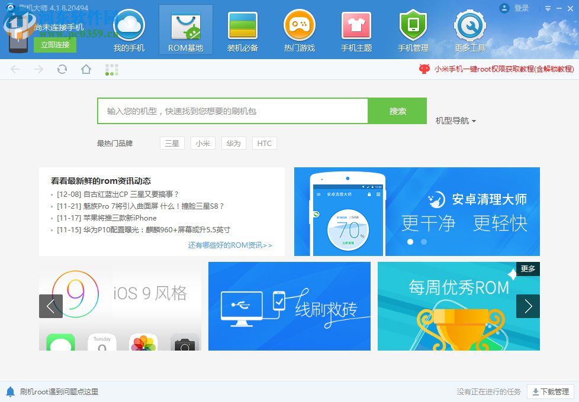Screen dimensions: 579x402
Task: Open the 我的手机 (My Phone) section
Action: (x=128, y=30)
